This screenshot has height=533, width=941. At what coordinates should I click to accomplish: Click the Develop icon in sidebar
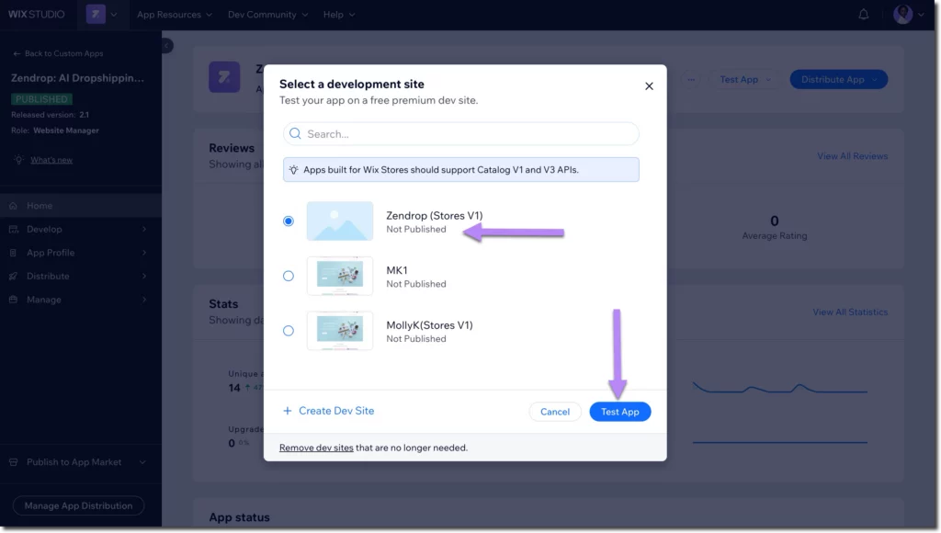coord(13,229)
